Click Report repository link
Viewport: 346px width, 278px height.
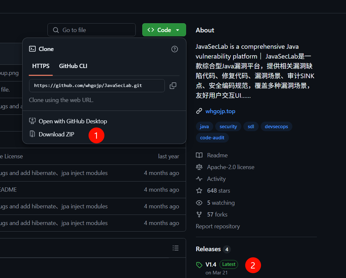tap(218, 226)
